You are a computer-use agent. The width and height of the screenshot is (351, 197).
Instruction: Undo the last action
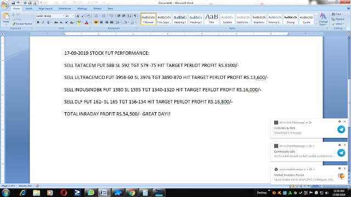coord(18,3)
